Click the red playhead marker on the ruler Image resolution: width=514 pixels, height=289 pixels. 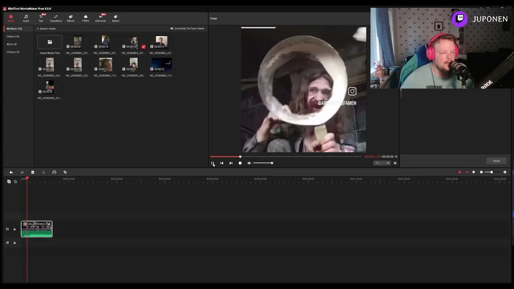point(27,178)
